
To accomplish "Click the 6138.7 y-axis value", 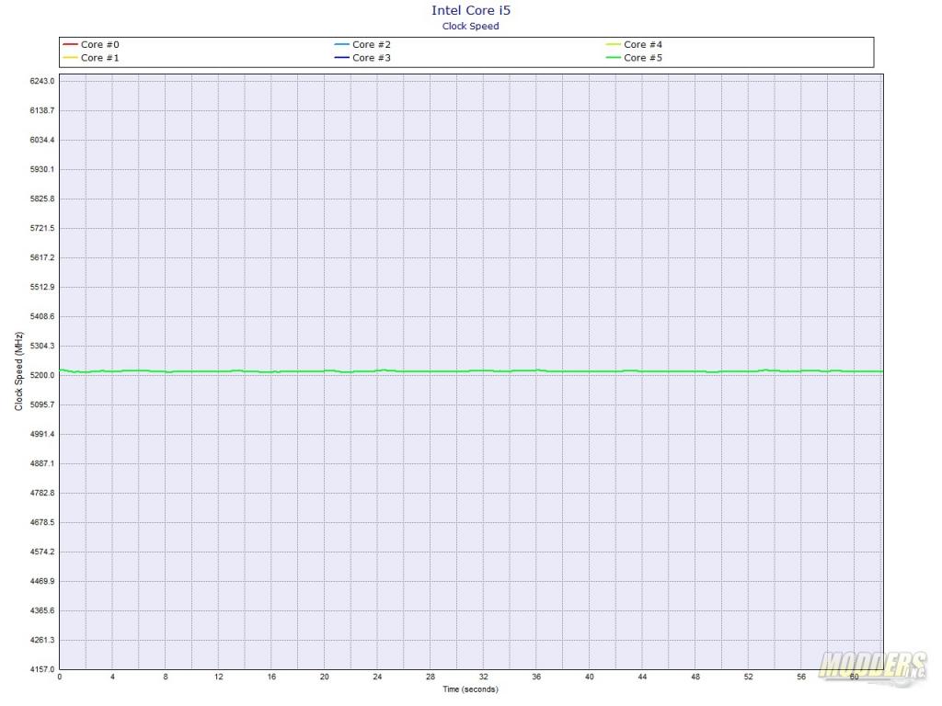I will pyautogui.click(x=42, y=110).
